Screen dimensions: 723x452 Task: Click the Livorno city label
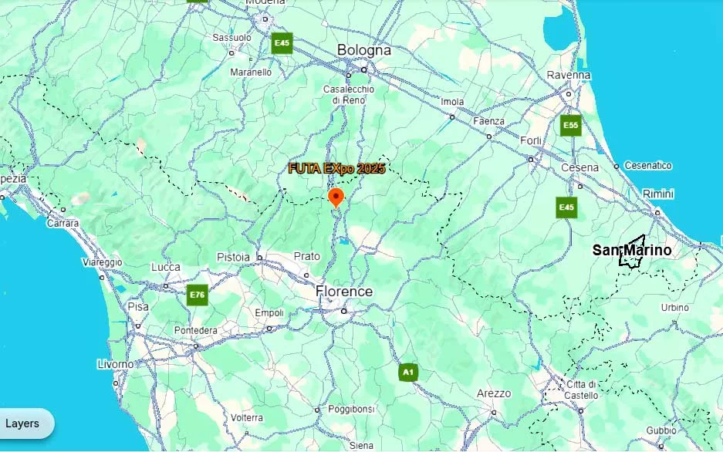click(x=116, y=365)
